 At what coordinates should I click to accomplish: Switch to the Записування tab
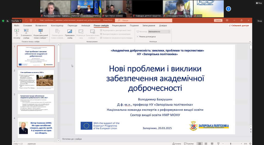149,25
